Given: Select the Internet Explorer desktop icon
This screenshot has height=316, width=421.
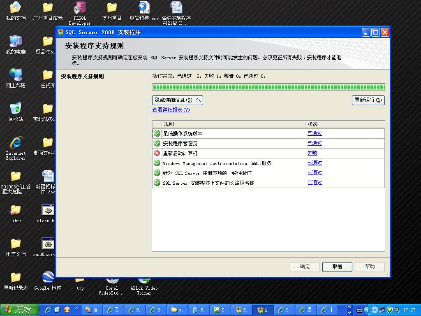Looking at the screenshot, I should coord(16,143).
